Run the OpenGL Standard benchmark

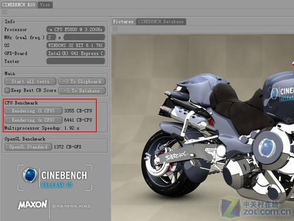point(28,147)
